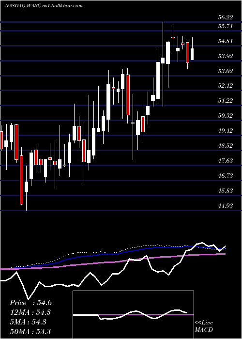The height and width of the screenshot is (339, 242).
Task: Select the 45.83 price axis label
Action: pos(226,191)
